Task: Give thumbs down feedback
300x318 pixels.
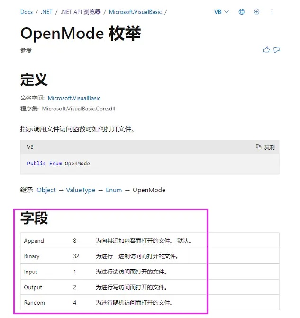Action: [x=276, y=50]
